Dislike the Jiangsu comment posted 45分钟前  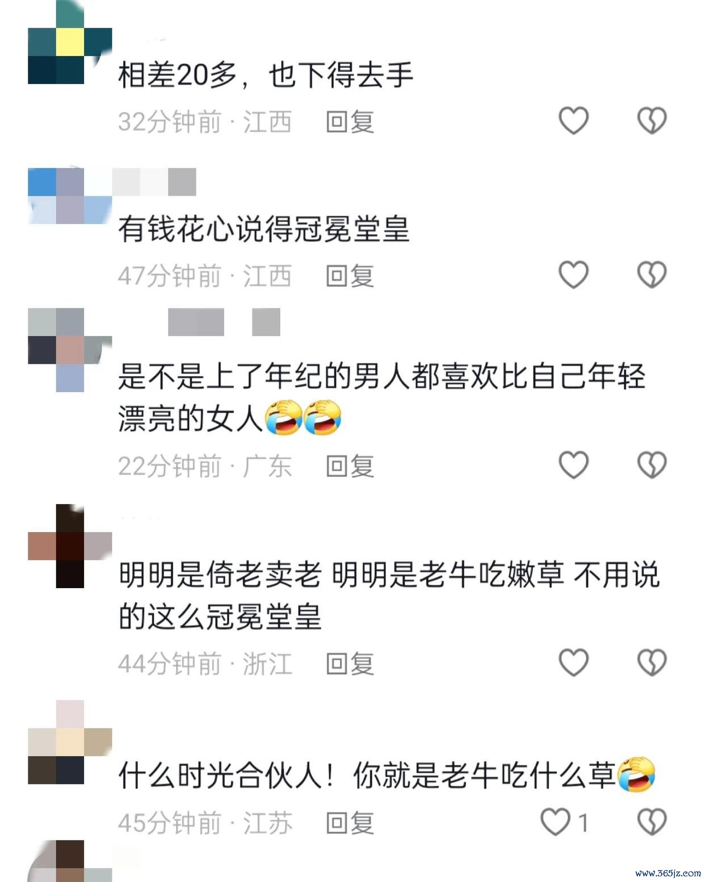(652, 822)
